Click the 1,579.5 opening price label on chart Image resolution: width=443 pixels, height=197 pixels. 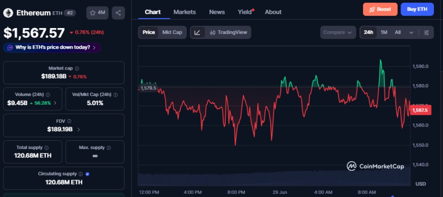pos(148,88)
